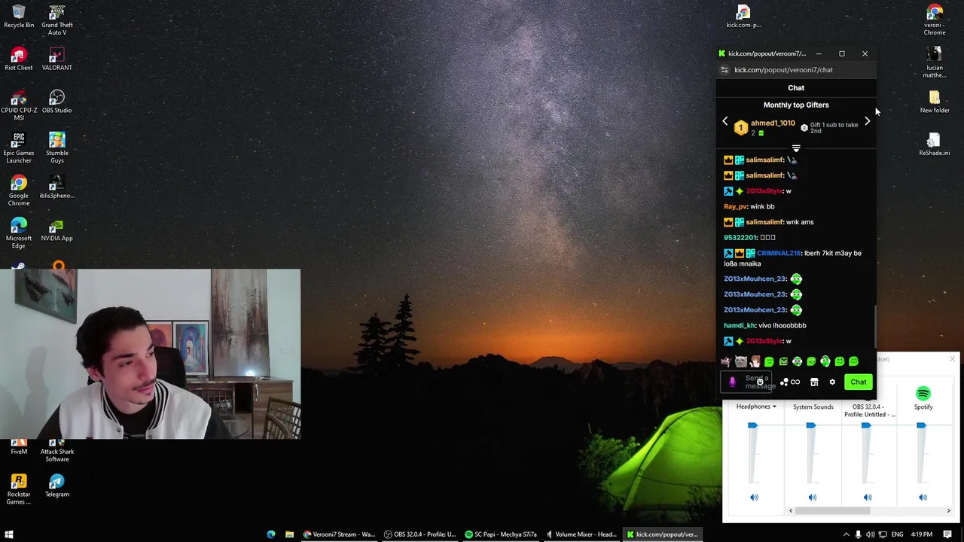Open the CPUID CPU-Z MSI shortcut

pos(19,105)
